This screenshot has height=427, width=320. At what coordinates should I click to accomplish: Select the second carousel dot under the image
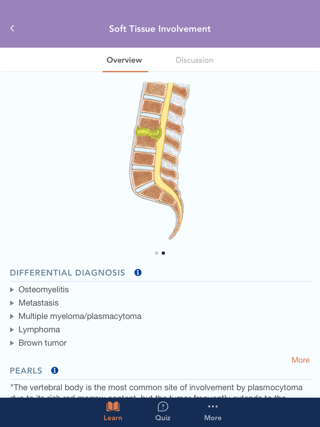163,253
